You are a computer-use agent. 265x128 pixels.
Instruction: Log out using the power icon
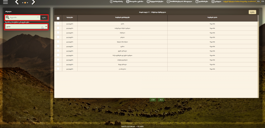tap(213, 1)
